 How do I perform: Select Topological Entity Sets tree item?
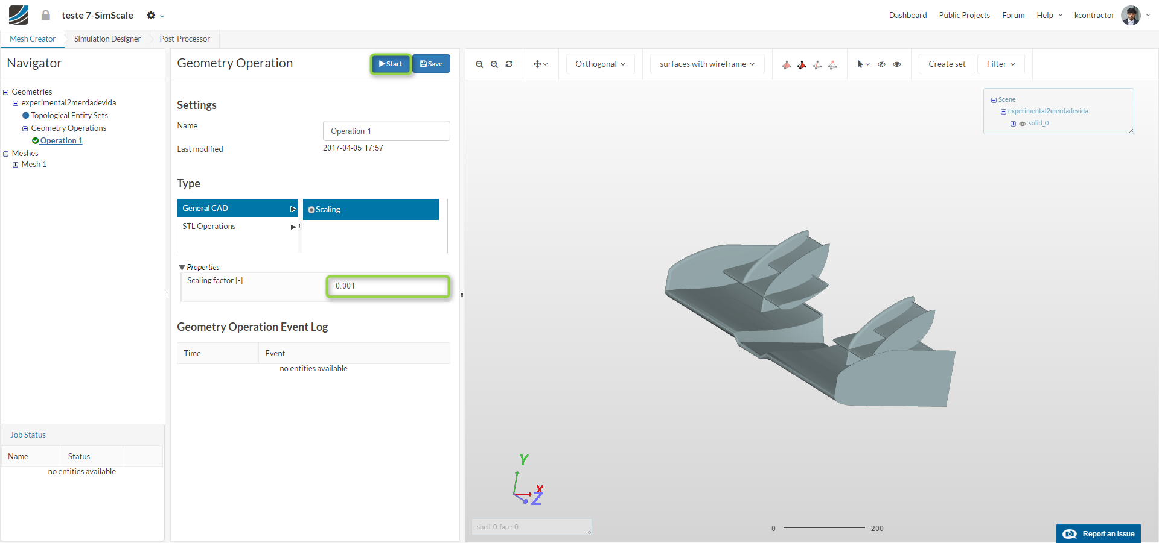click(x=69, y=116)
